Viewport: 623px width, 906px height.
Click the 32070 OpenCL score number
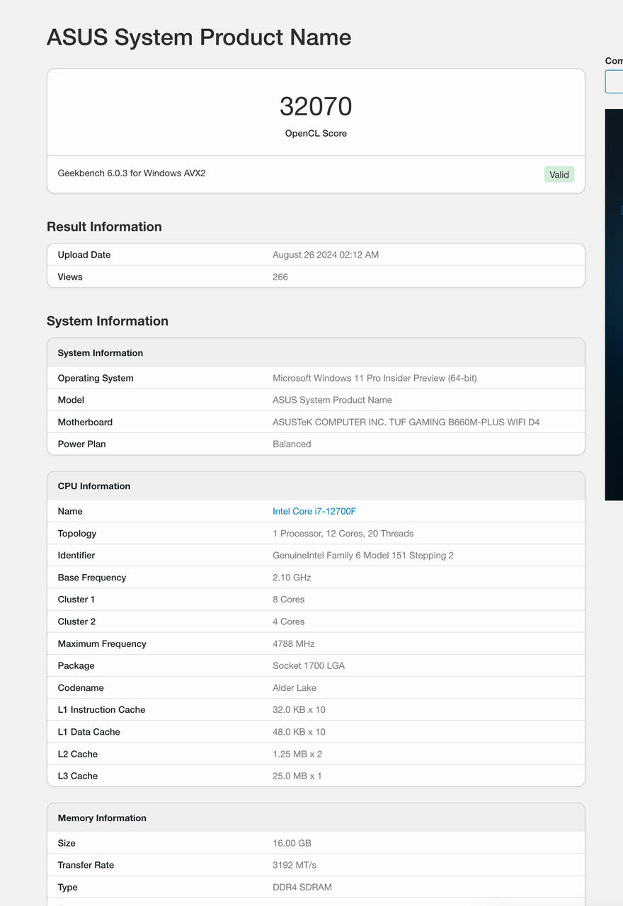coord(316,106)
